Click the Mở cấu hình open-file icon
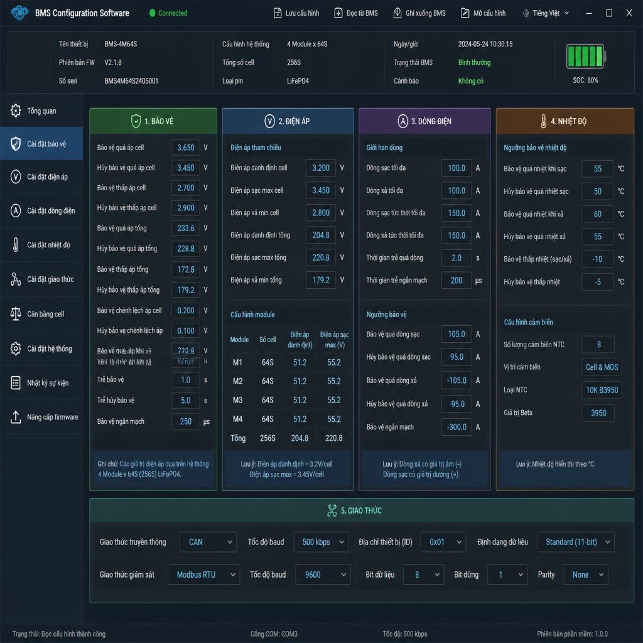 click(x=465, y=13)
